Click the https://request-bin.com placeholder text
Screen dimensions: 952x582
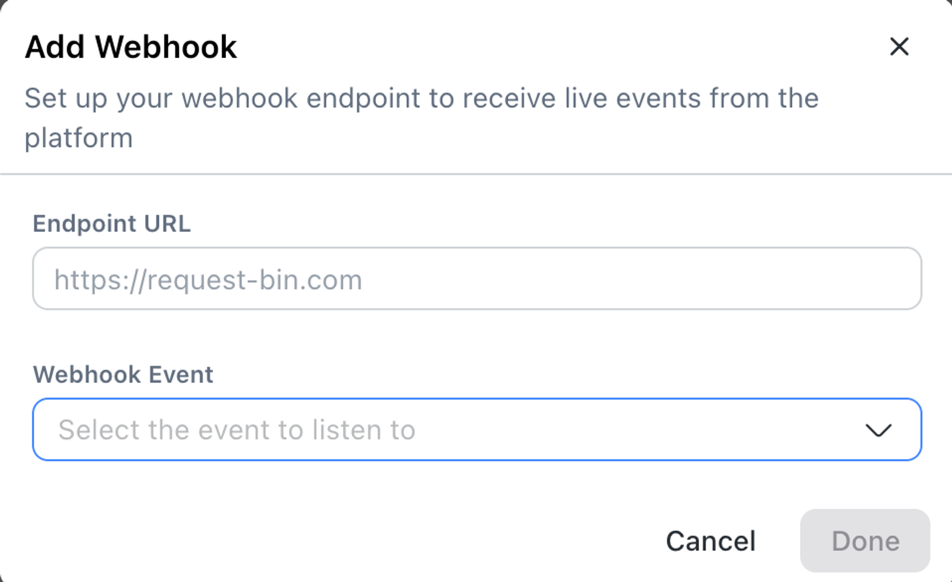coord(208,280)
